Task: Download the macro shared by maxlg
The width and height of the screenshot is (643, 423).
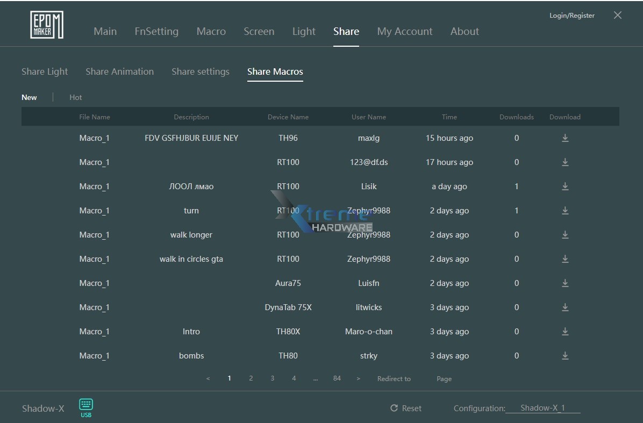Action: 565,138
